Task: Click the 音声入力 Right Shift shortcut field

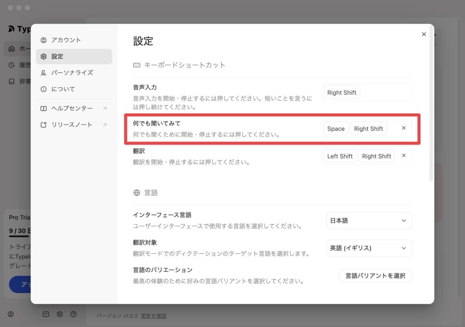Action: [366, 93]
